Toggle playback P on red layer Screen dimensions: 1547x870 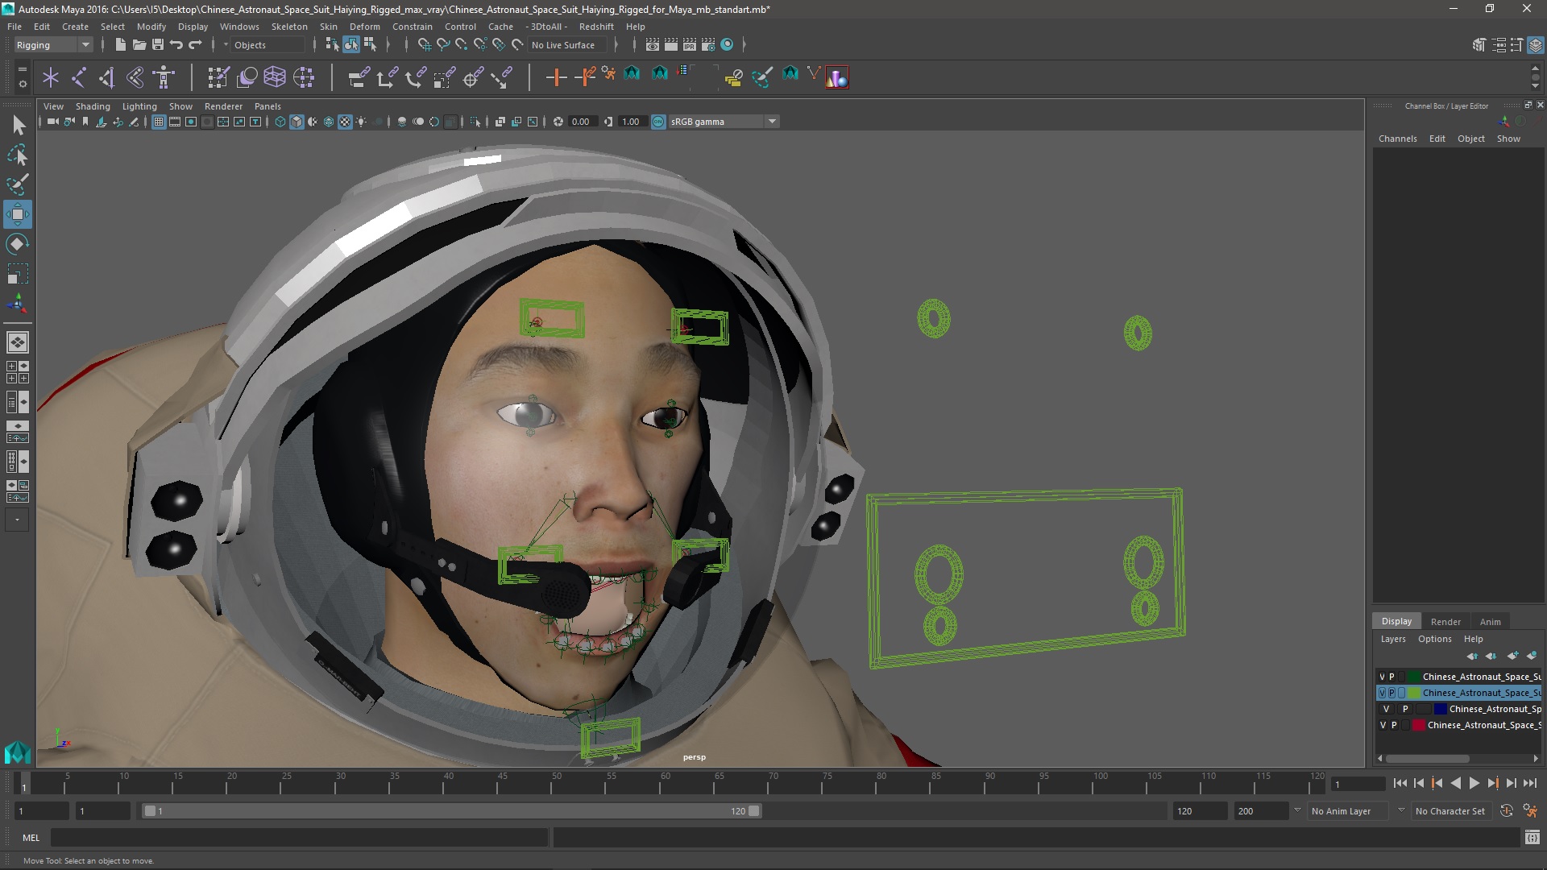click(x=1394, y=725)
